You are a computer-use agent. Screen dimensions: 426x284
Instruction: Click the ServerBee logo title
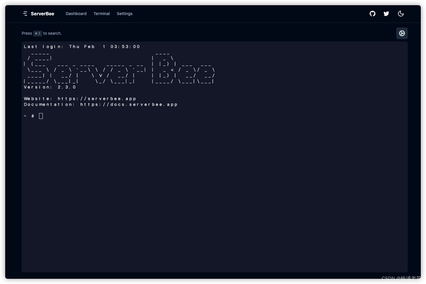pos(42,14)
